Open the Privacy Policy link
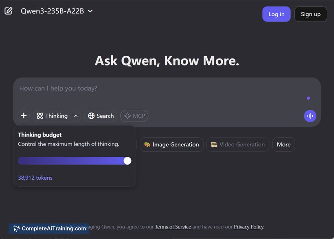Viewport: 334px width, 239px height. point(248,227)
